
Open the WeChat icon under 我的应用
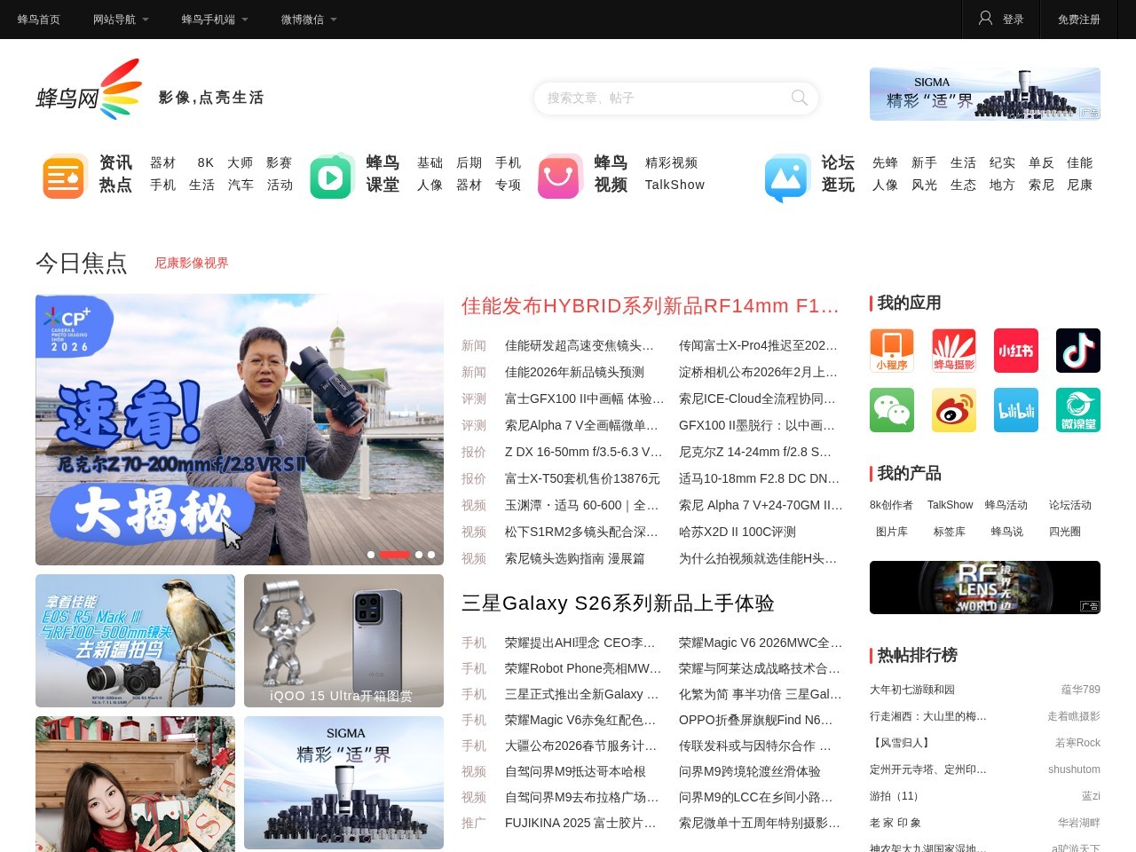coord(891,410)
